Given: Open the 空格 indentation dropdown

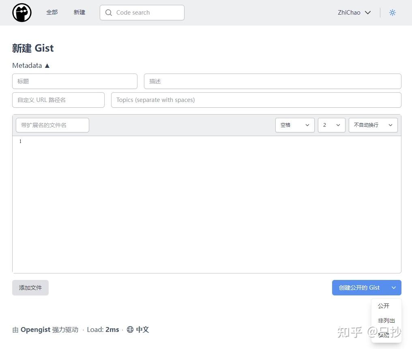Looking at the screenshot, I should 295,125.
